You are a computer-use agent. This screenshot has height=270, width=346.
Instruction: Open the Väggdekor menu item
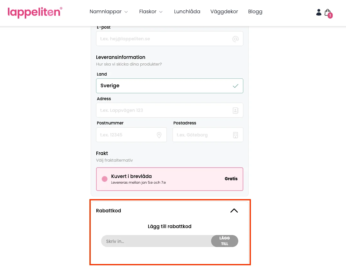224,12
